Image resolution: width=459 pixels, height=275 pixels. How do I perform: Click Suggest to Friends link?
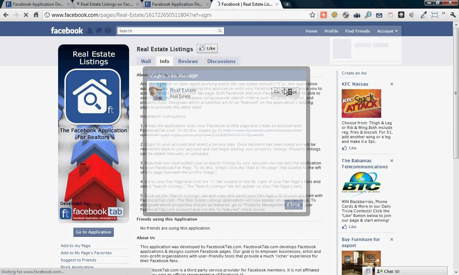78,260
